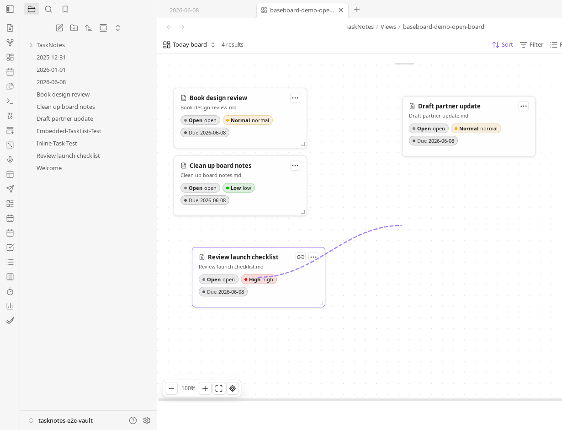Open graph view from the ribbon
Screen dimensions: 562x430
pos(10,43)
